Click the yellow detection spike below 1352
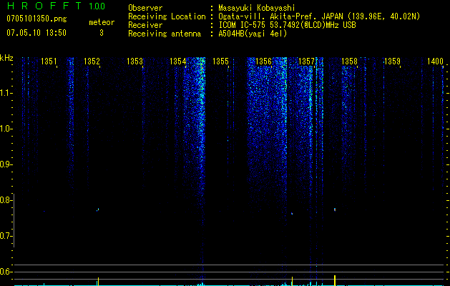The height and width of the screenshot is (286, 450). pyautogui.click(x=98, y=281)
